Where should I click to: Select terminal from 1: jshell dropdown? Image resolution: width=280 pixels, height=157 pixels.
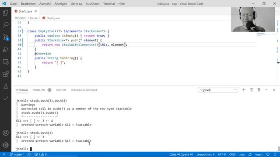click(218, 90)
